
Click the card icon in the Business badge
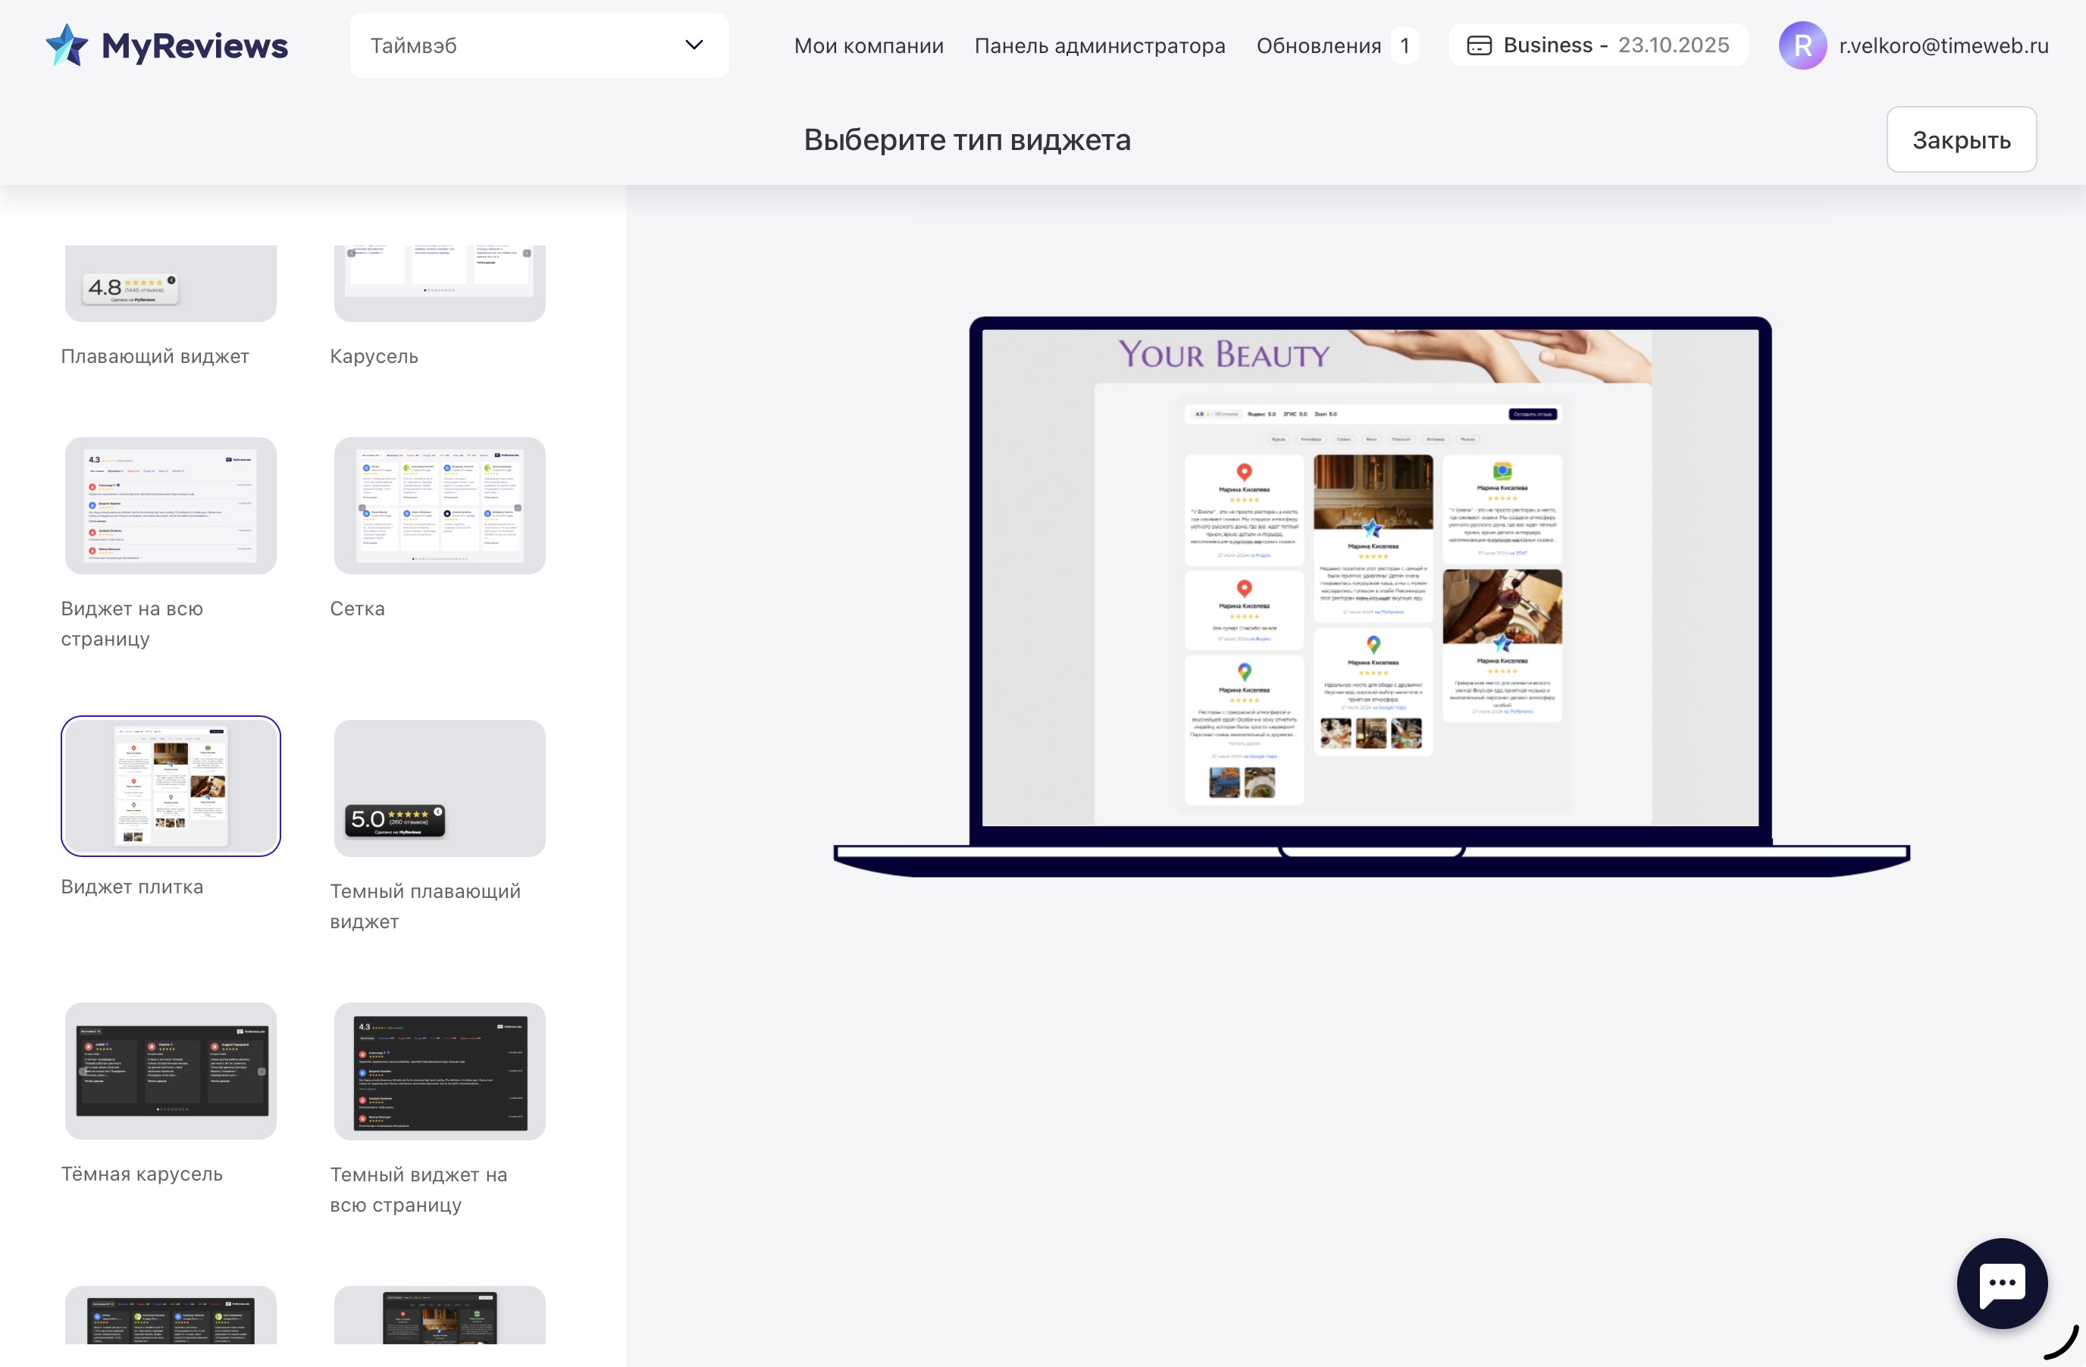coord(1481,44)
